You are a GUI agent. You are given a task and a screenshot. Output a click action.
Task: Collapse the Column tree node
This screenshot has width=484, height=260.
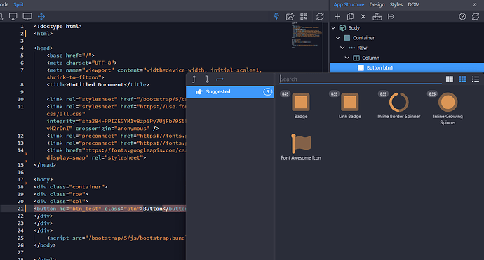[347, 58]
